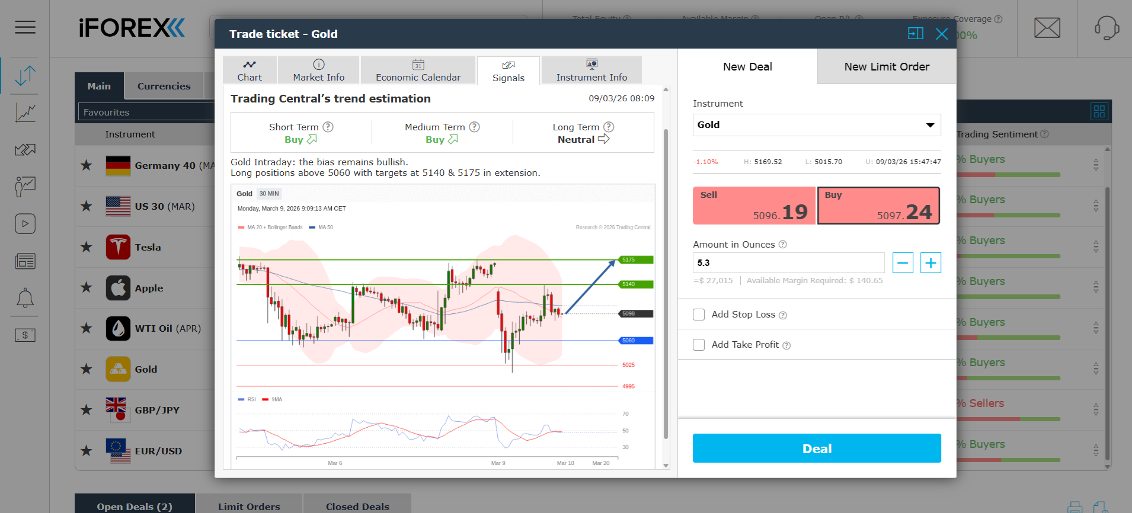
Task: Open options menu for WTI Oil row
Action: click(x=1096, y=328)
